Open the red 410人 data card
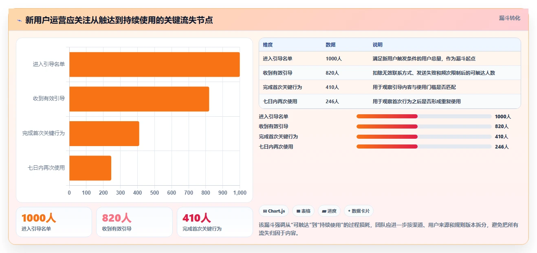537x253 pixels. (x=215, y=222)
